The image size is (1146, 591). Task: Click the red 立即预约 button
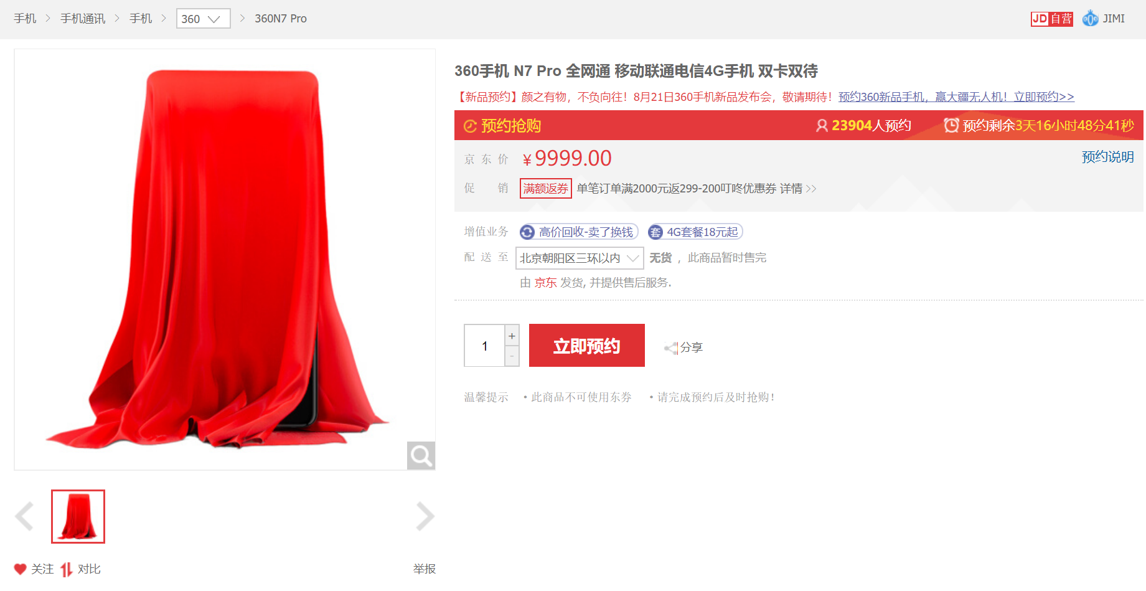(x=587, y=346)
